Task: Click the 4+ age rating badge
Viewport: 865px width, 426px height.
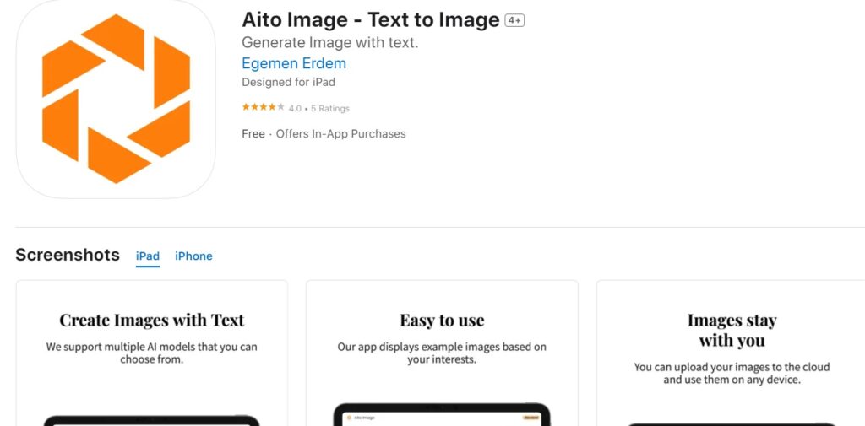Action: click(514, 20)
